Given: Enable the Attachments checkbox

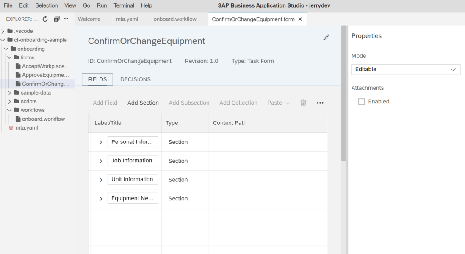Looking at the screenshot, I should pyautogui.click(x=362, y=102).
